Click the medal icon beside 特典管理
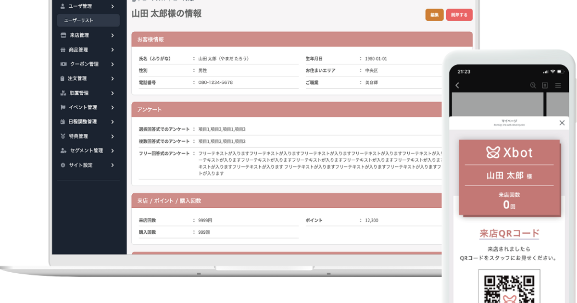Image resolution: width=577 pixels, height=303 pixels. [x=63, y=136]
